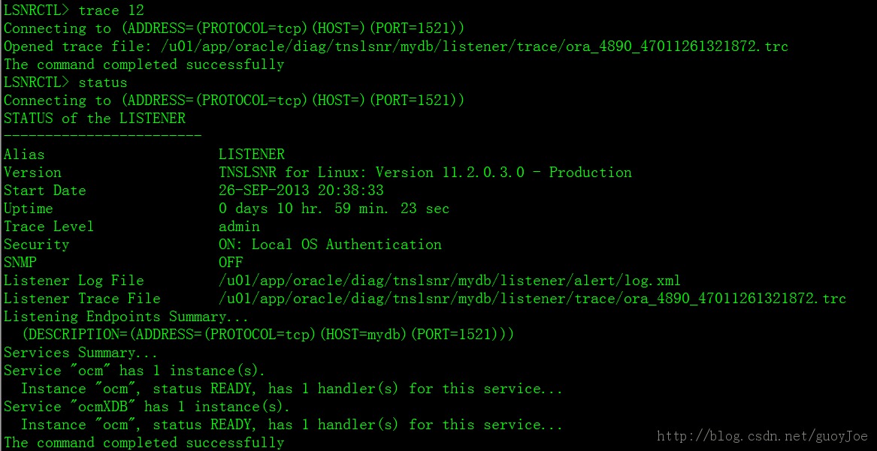Click the last 'The command completed successfully' line

(x=144, y=443)
